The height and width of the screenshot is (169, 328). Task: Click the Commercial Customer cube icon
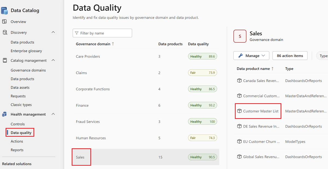(239, 96)
